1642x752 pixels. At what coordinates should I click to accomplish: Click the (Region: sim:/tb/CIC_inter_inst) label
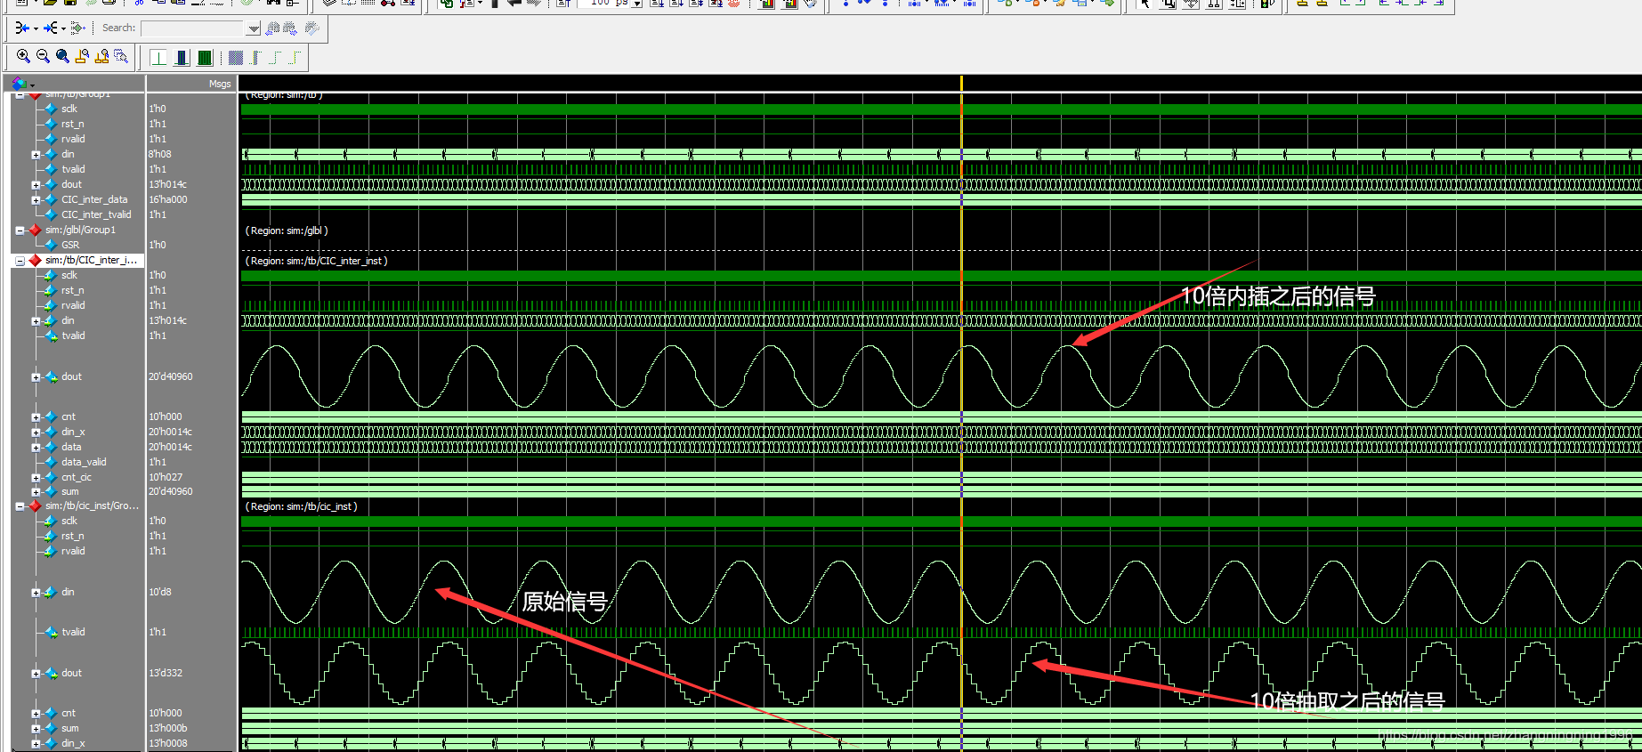[x=316, y=261]
